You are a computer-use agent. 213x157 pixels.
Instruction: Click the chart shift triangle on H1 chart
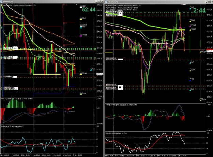(77, 4)
